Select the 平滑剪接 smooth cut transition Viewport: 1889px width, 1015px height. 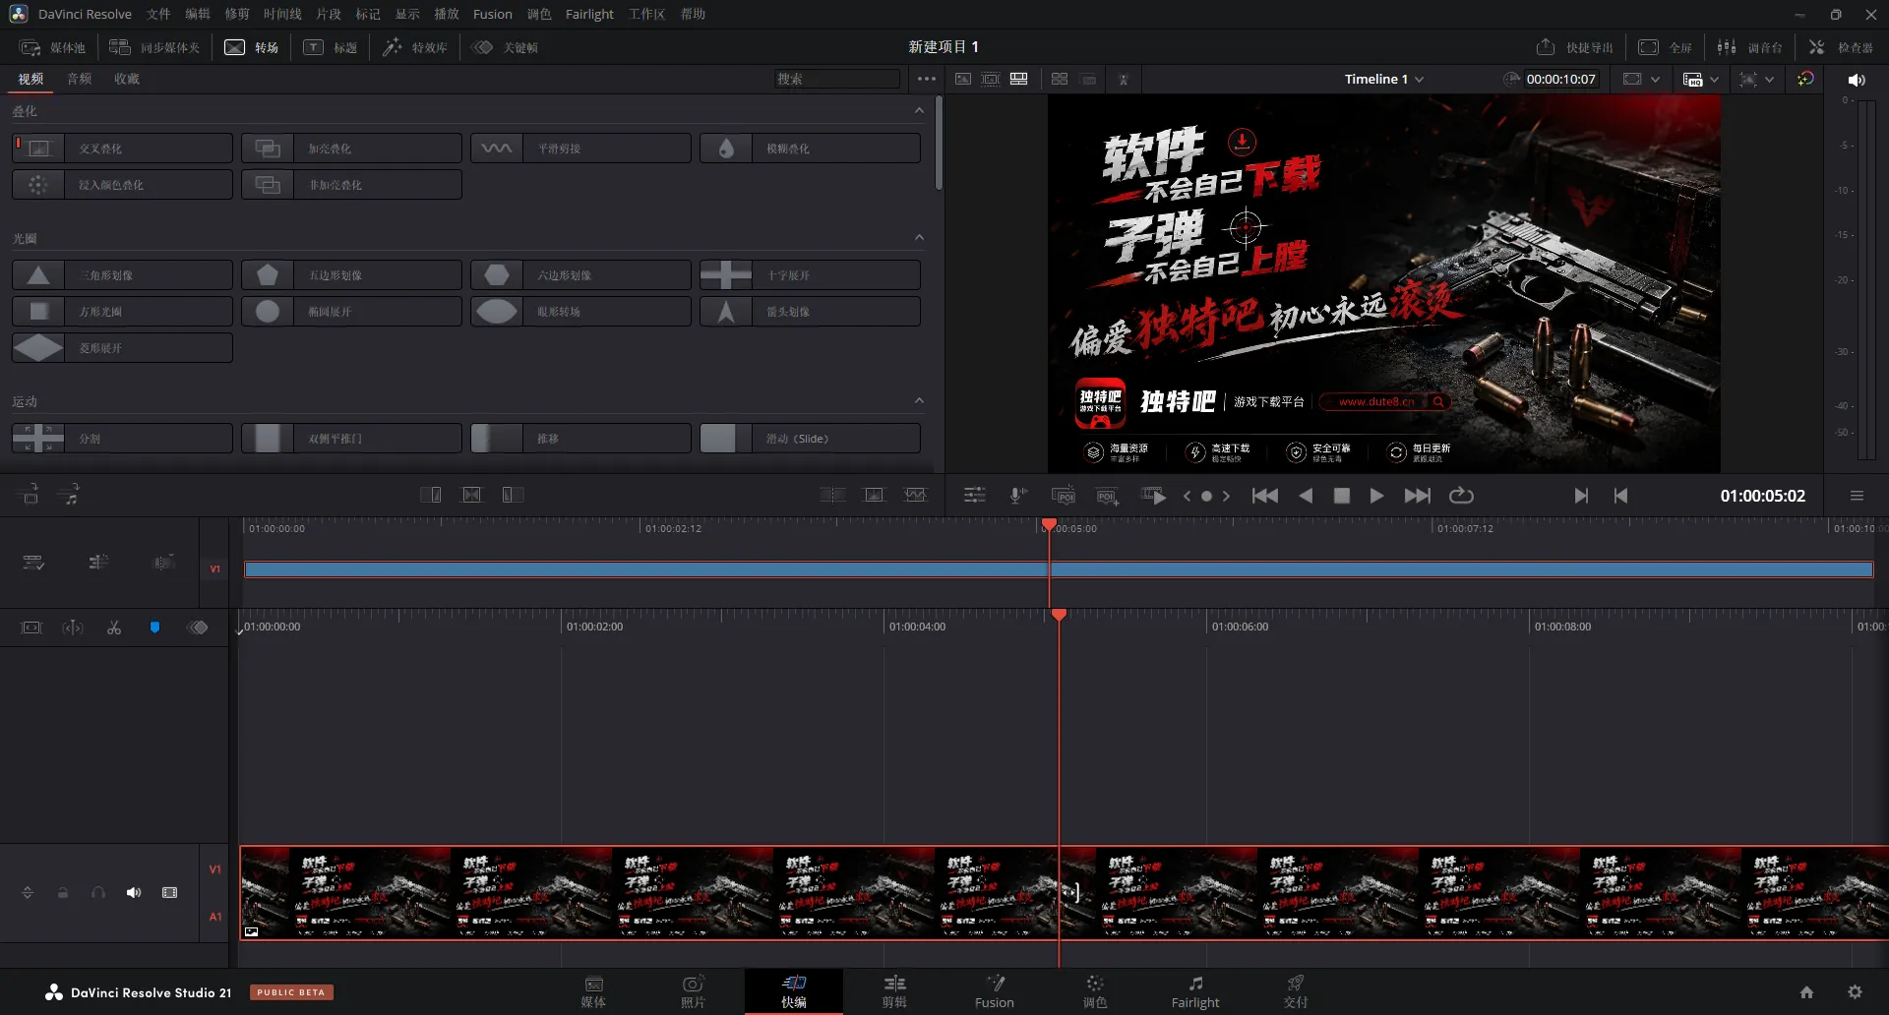tap(580, 149)
